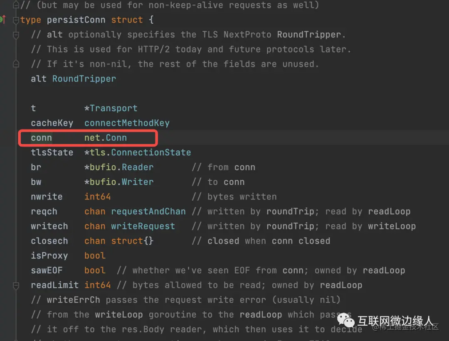Click comment '// to conn'

coord(218,182)
